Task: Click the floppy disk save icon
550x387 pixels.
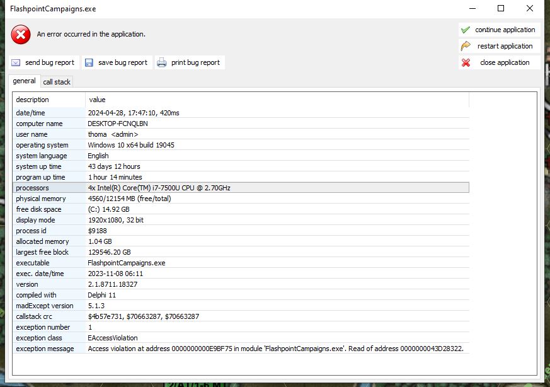Action: coord(89,63)
